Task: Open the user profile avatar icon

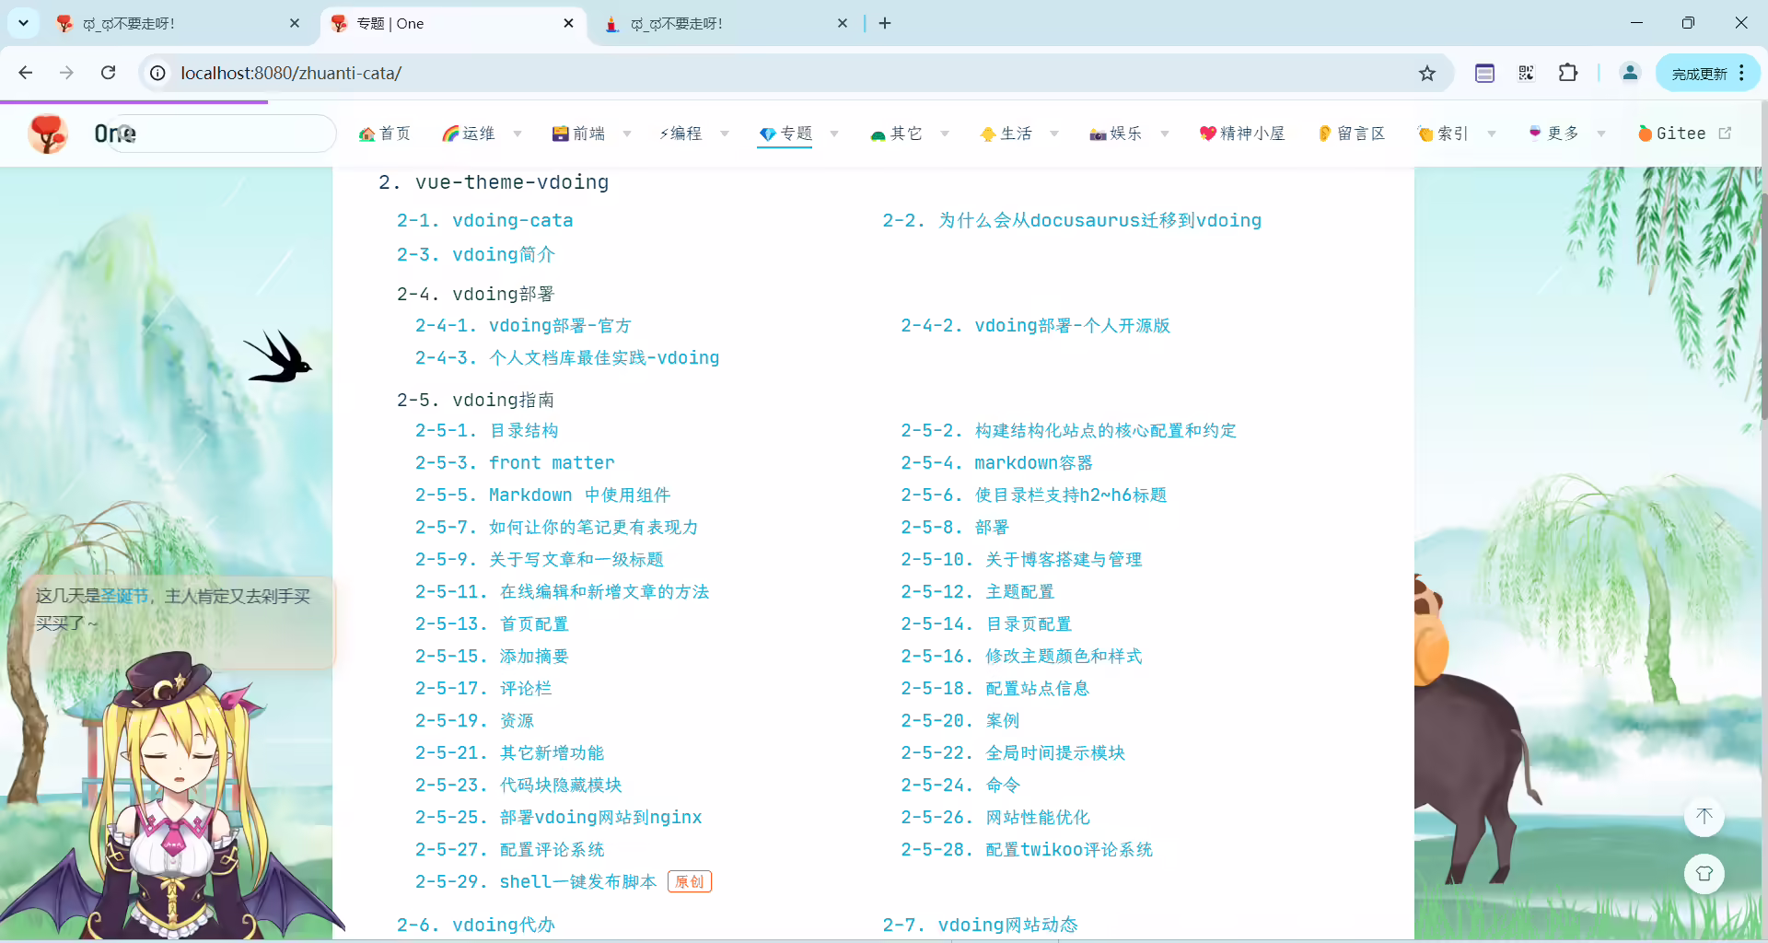Action: coord(1630,73)
